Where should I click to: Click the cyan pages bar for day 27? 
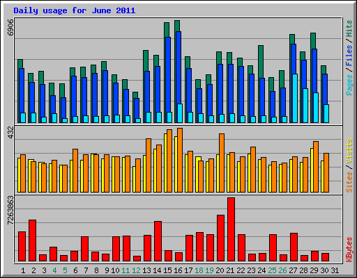pos(295,98)
